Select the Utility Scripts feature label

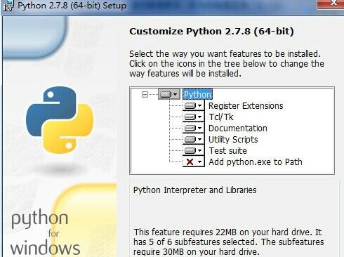pyautogui.click(x=233, y=139)
